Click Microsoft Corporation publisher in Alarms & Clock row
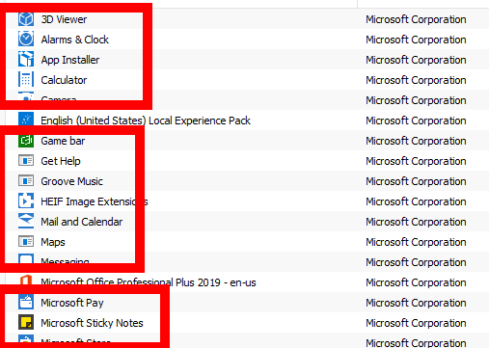The width and height of the screenshot is (489, 348). (416, 40)
